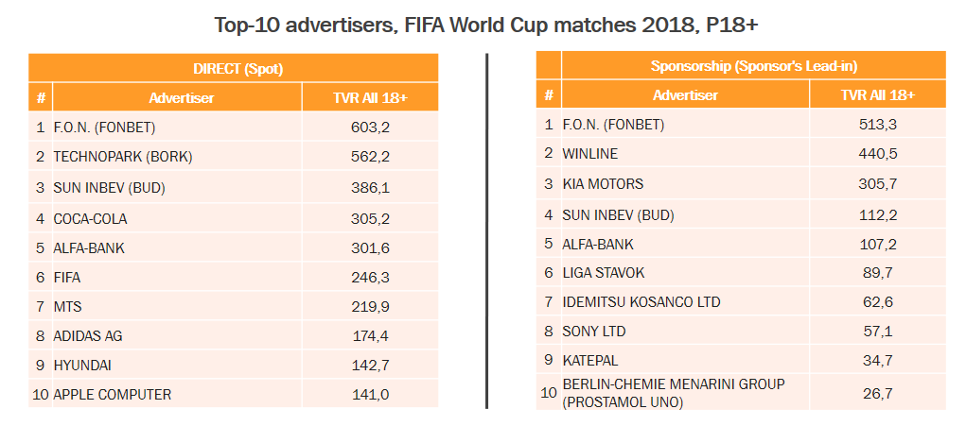Image resolution: width=966 pixels, height=426 pixels.
Task: Select the DIRECT (Spot) table header
Action: (x=233, y=68)
